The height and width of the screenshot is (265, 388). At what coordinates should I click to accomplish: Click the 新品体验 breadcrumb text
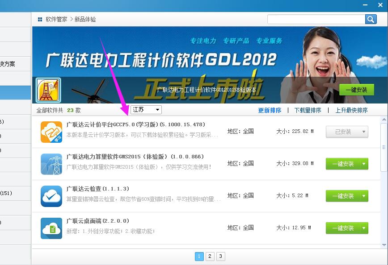pyautogui.click(x=85, y=19)
